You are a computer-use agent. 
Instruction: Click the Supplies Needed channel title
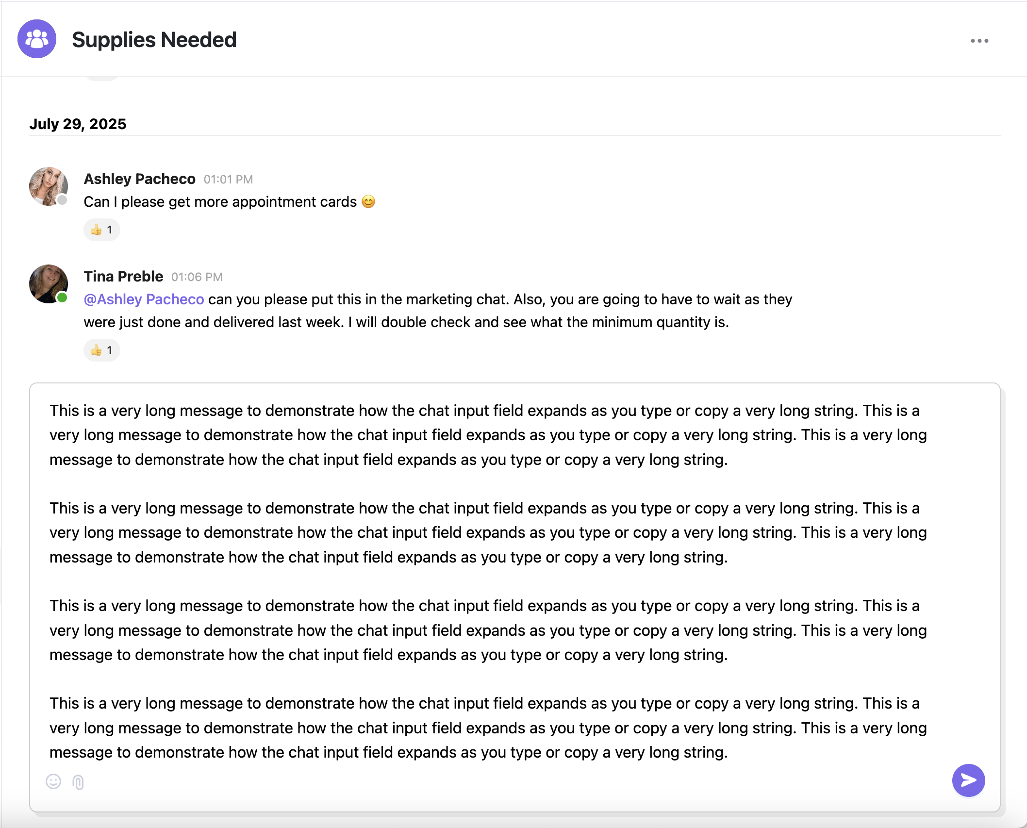[154, 40]
